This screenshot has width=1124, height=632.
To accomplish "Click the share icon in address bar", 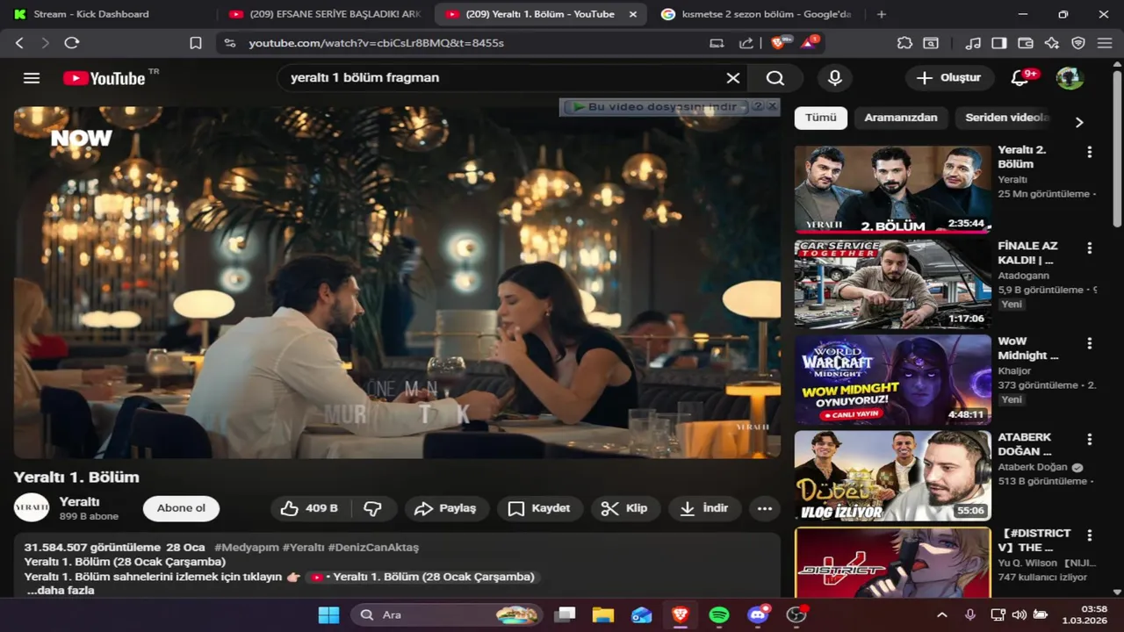I will tap(746, 43).
